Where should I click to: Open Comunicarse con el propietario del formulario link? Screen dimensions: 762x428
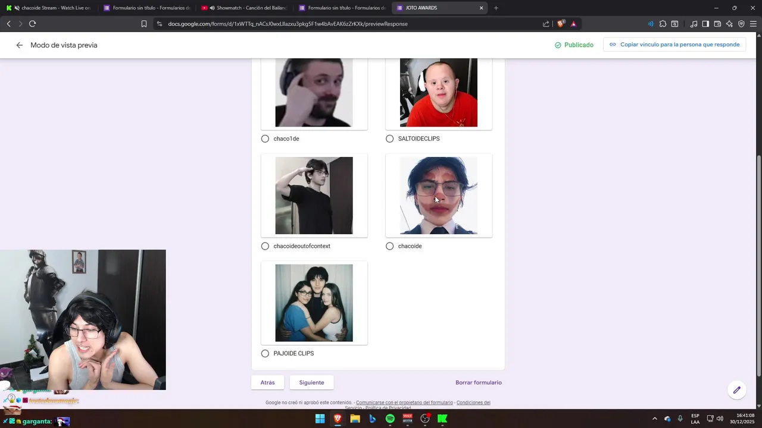404,402
